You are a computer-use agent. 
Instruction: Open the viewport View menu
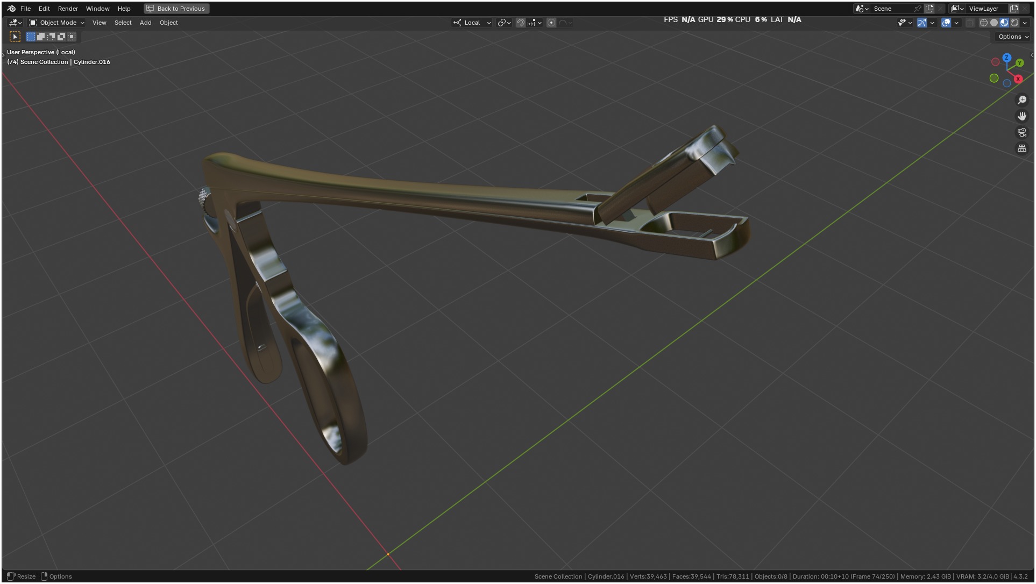99,23
